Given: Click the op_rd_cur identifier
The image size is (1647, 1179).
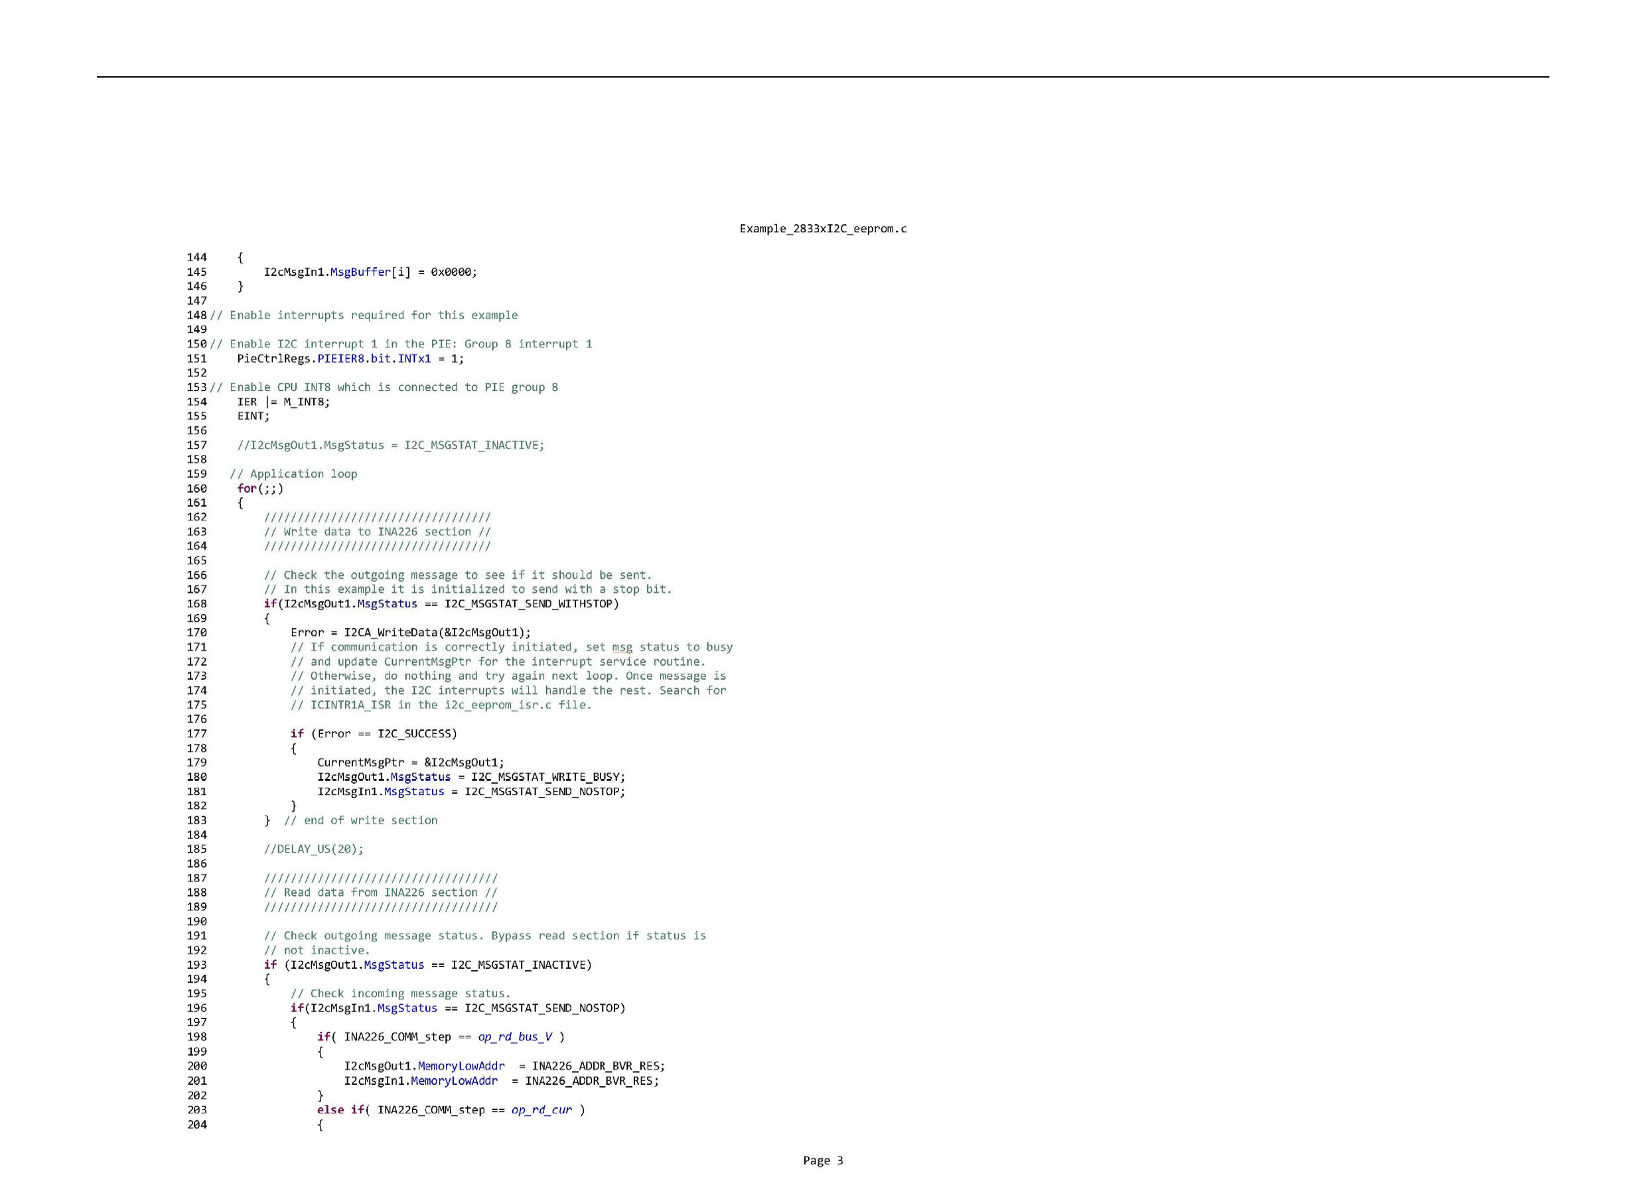Looking at the screenshot, I should coord(541,1109).
